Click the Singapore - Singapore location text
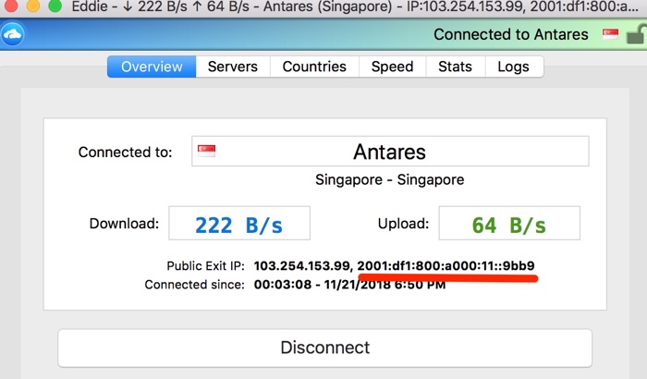This screenshot has width=647, height=379. (x=389, y=180)
